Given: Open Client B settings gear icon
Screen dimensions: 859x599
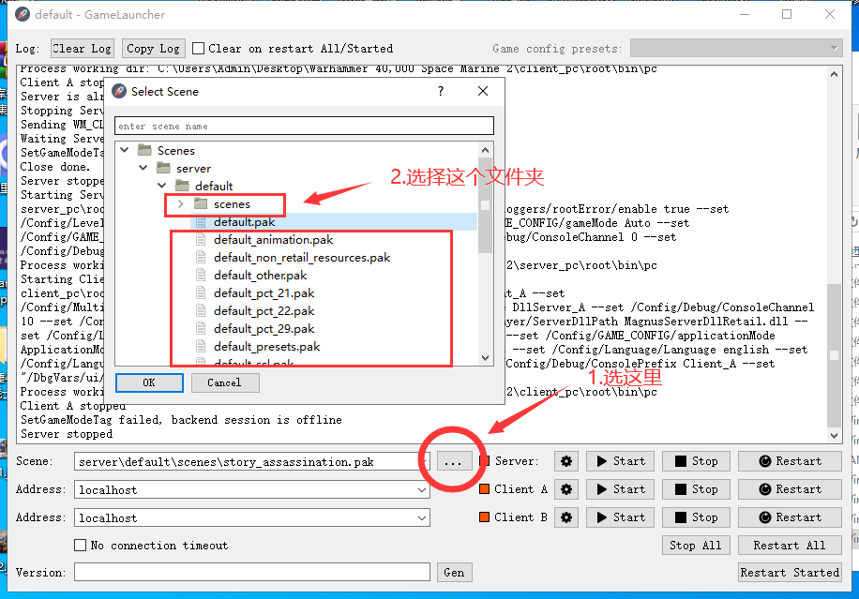Looking at the screenshot, I should [566, 517].
